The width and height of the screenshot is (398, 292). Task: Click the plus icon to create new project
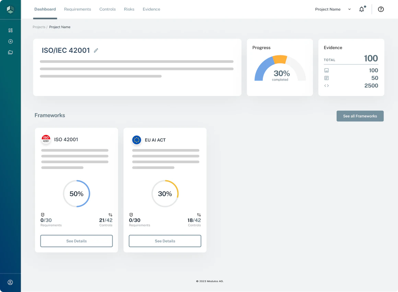coord(10,41)
